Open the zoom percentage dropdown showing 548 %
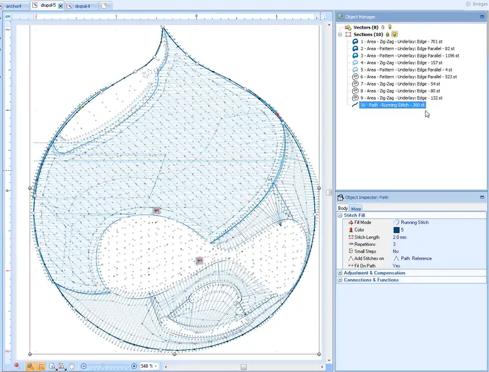 pos(156,366)
